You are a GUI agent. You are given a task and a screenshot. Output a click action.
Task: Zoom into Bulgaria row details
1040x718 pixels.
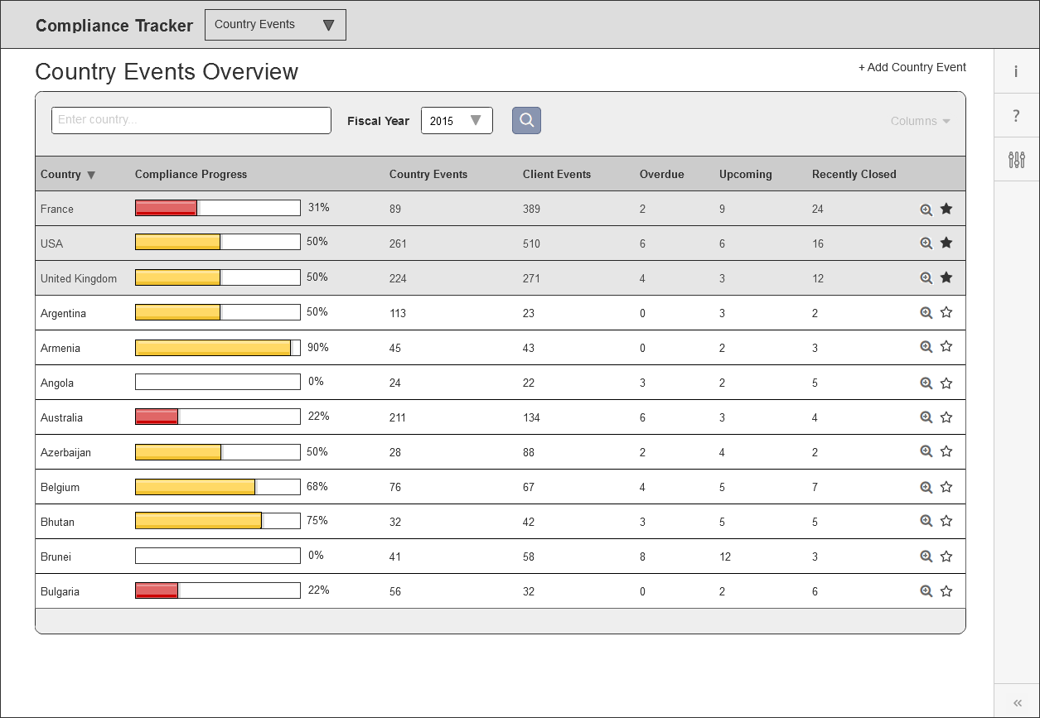click(x=926, y=591)
